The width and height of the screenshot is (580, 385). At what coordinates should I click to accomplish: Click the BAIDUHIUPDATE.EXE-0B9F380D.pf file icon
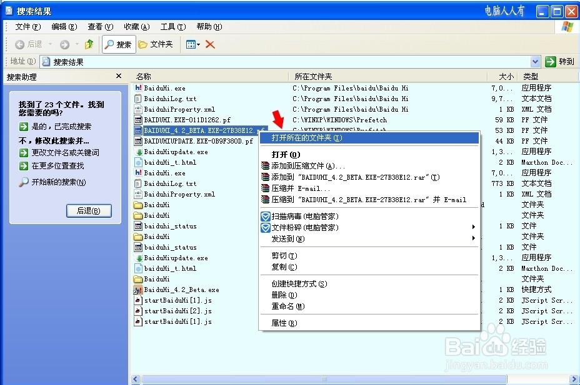click(x=138, y=141)
